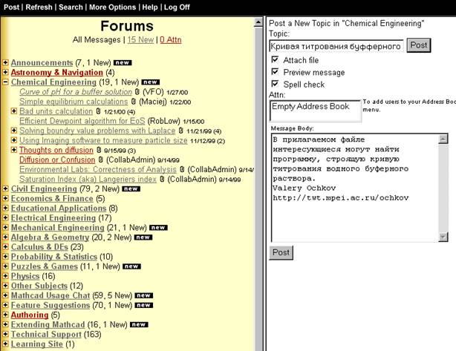
Task: Click Refresh in the top menu
Action: click(39, 7)
